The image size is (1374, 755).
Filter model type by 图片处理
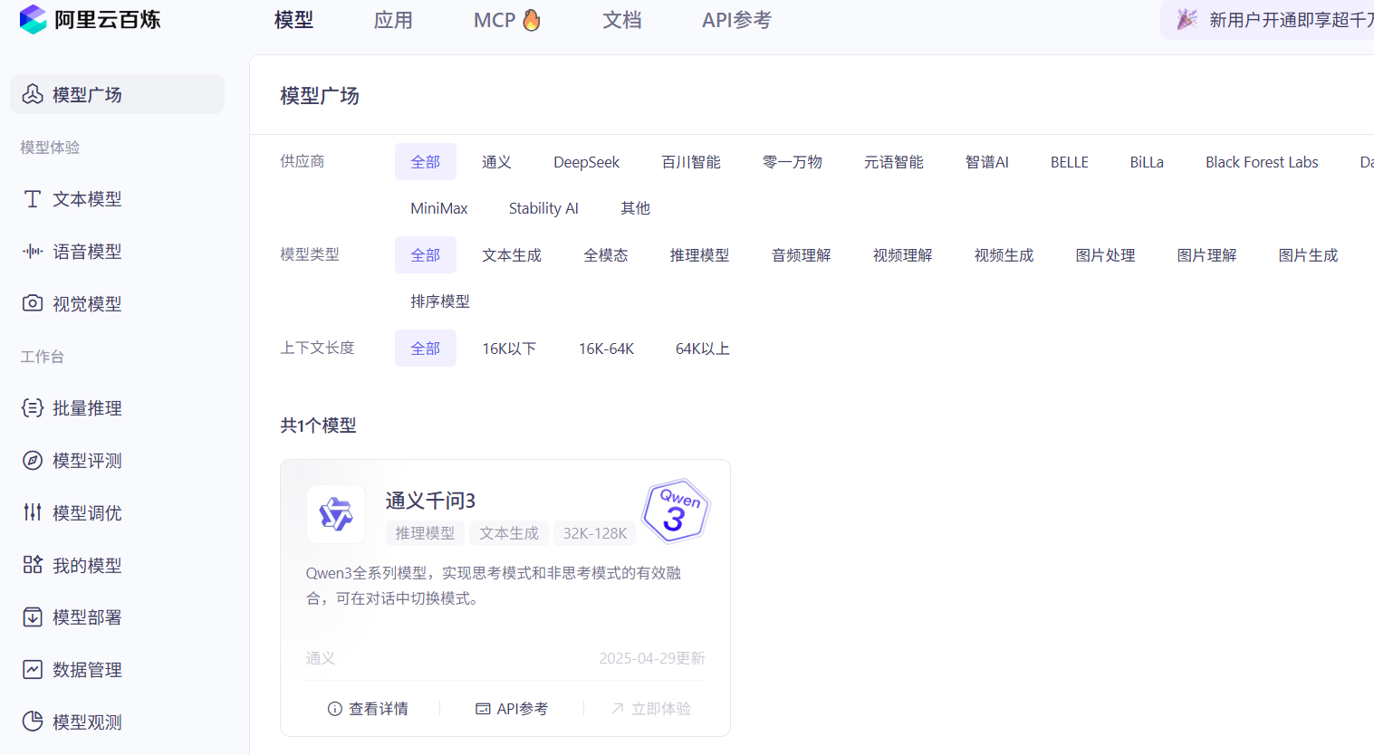pos(1106,255)
